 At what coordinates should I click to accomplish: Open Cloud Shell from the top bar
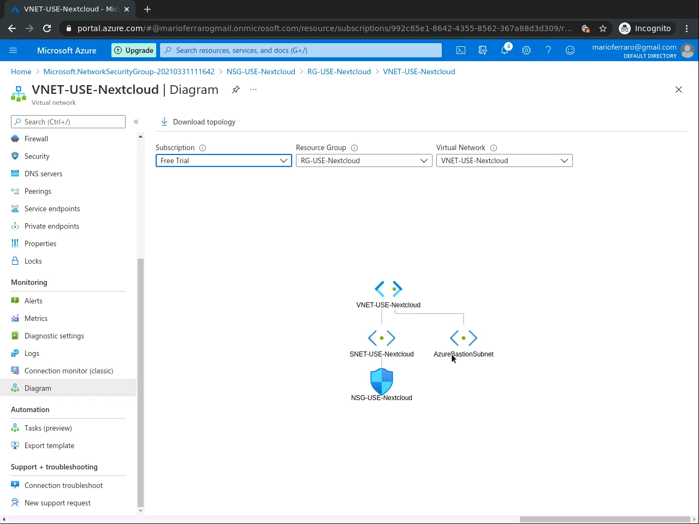pyautogui.click(x=461, y=50)
